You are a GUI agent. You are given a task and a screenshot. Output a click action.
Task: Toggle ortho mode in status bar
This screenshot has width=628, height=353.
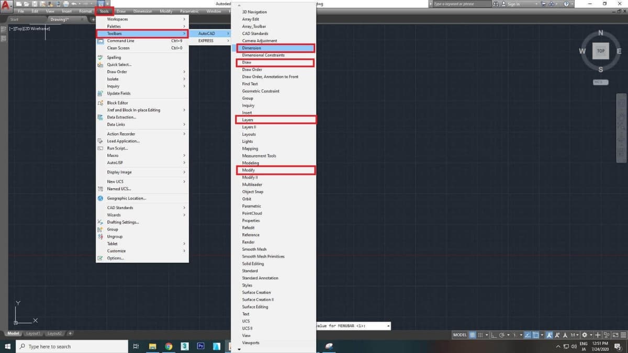pos(494,335)
